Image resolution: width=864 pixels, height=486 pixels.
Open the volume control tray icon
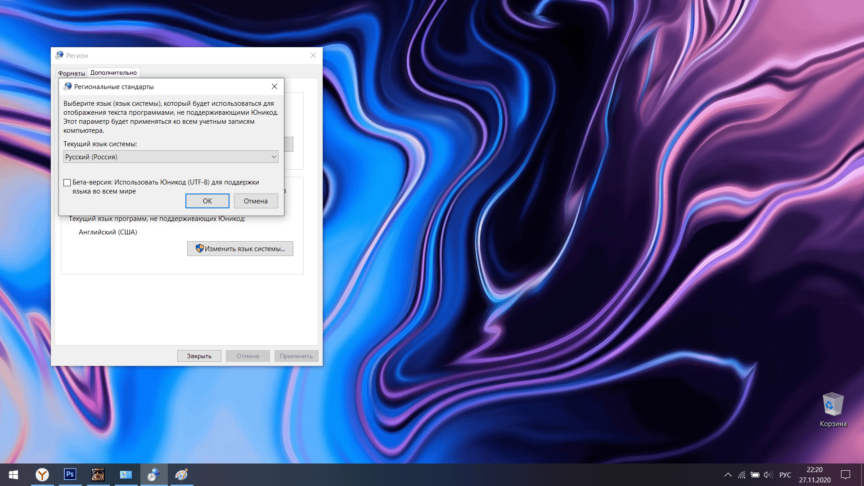768,475
